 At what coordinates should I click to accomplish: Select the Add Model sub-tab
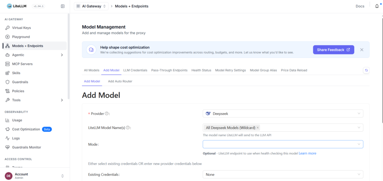point(92,82)
